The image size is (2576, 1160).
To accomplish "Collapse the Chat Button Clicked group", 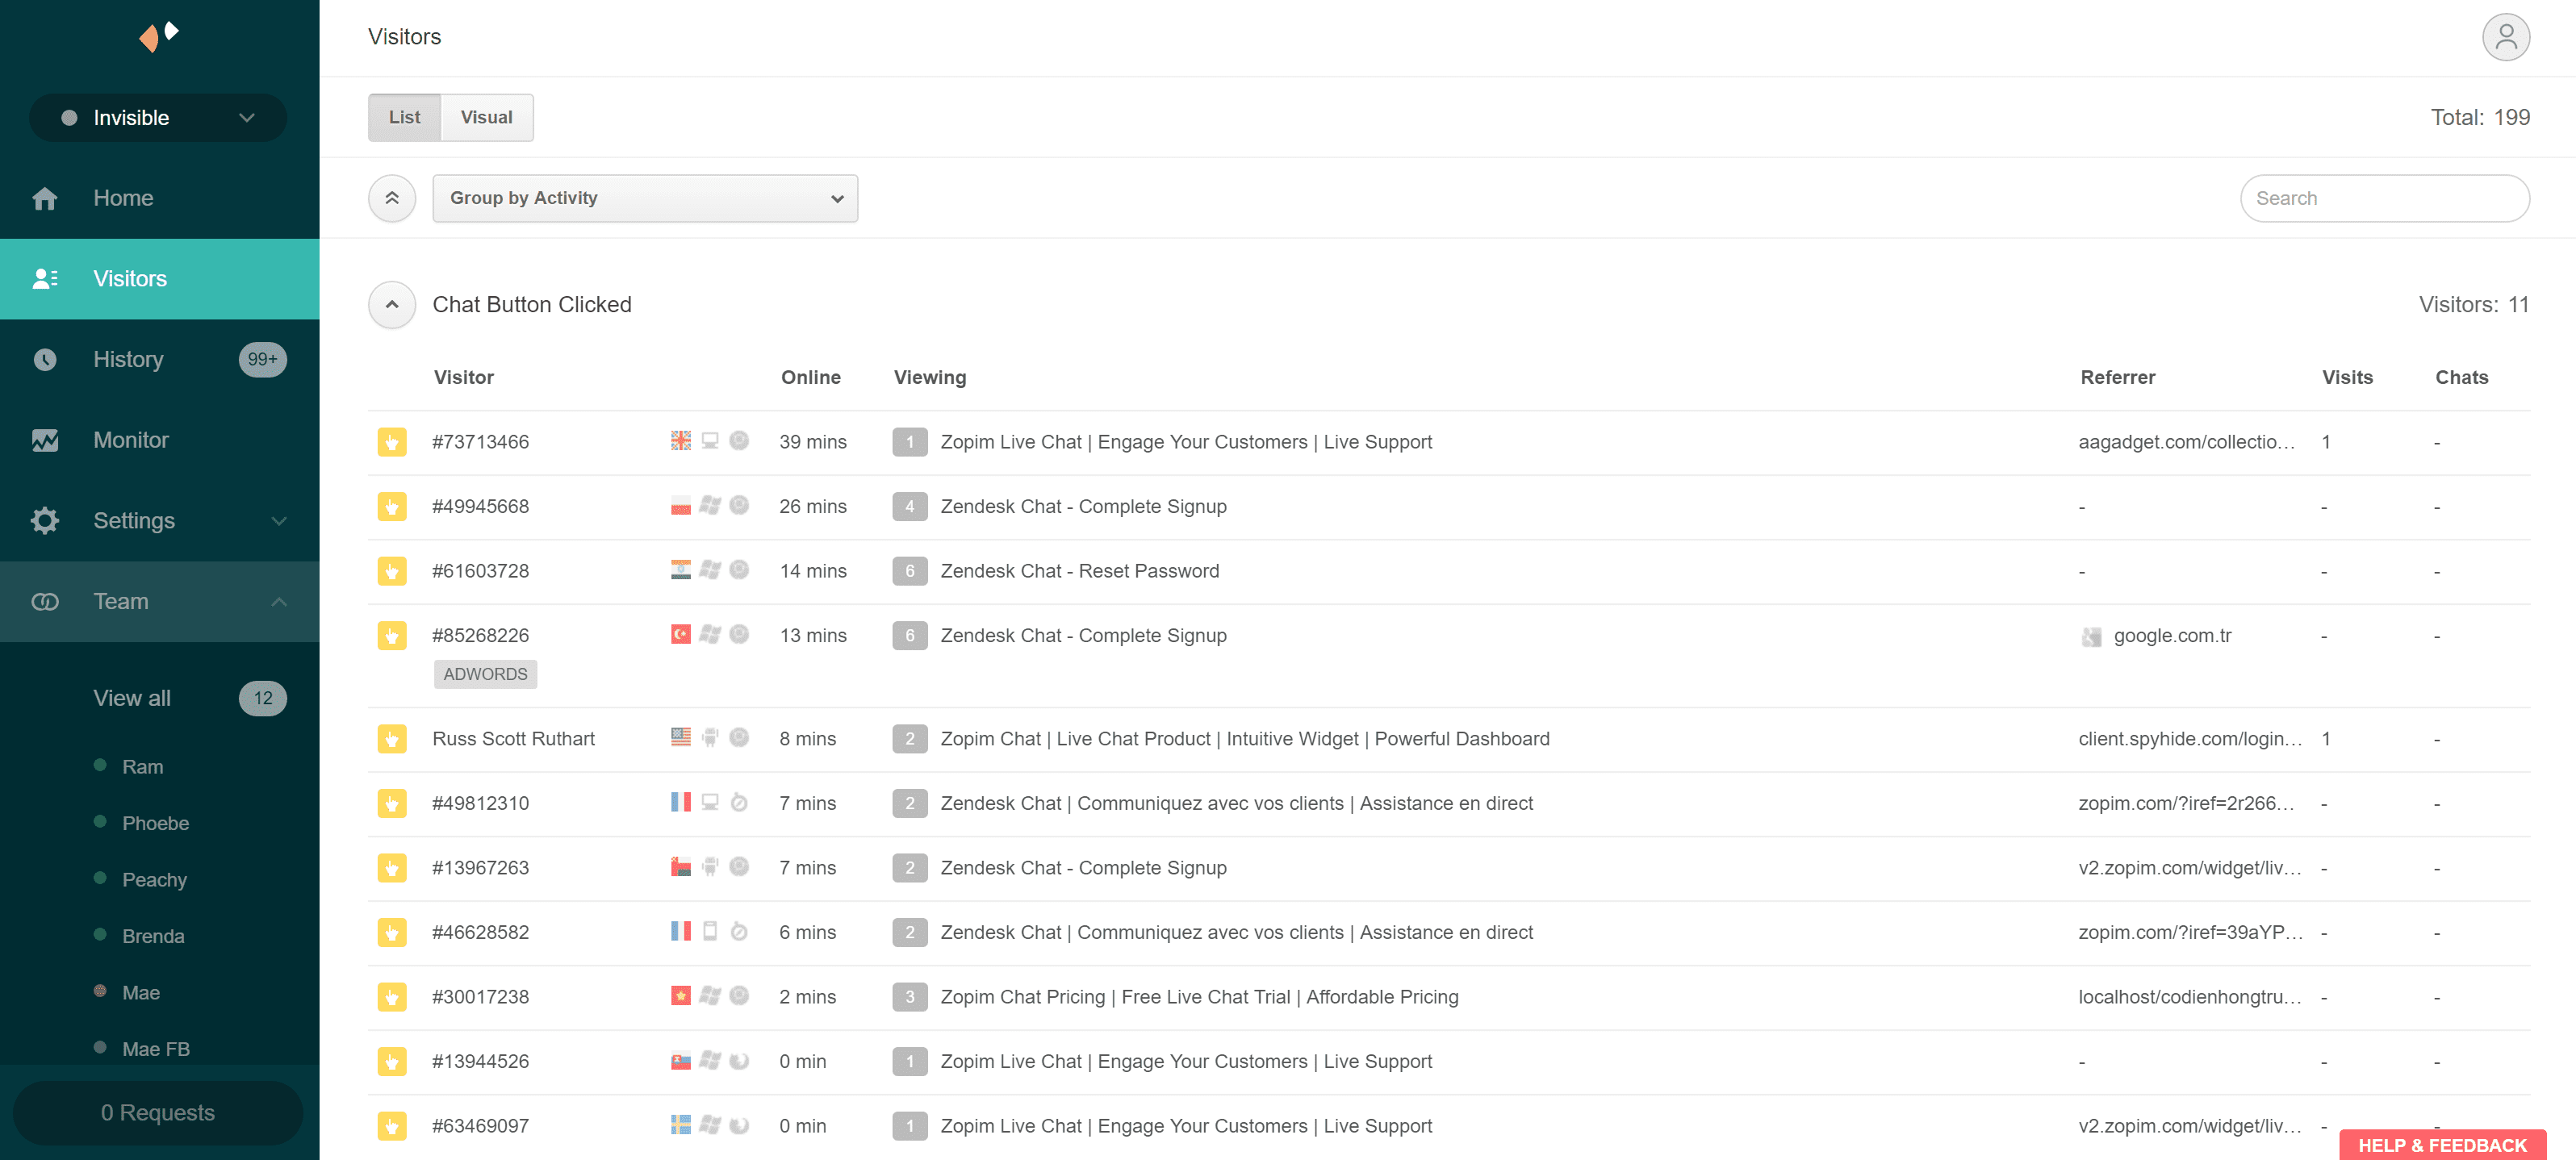I will [391, 304].
